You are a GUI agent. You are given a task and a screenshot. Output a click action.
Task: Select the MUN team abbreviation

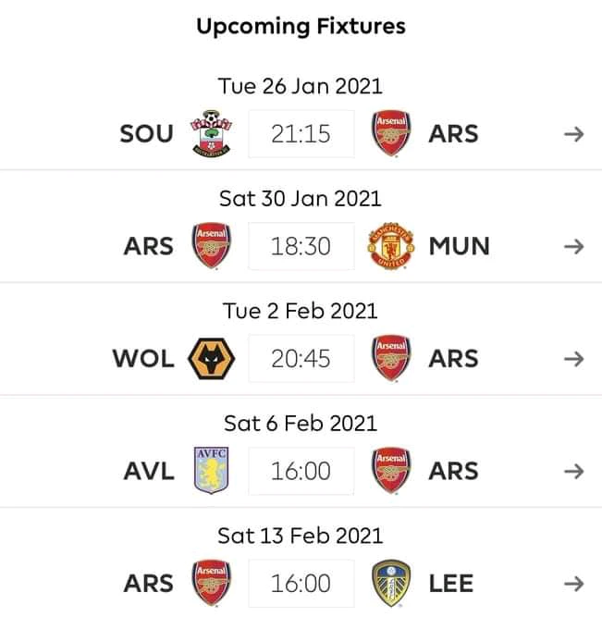pos(459,246)
